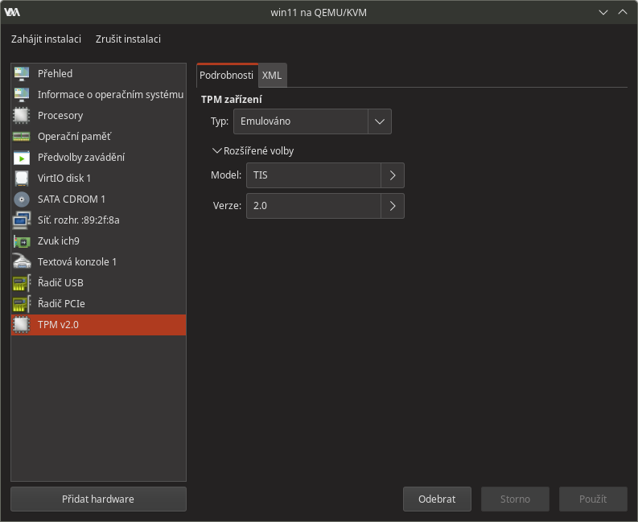Image resolution: width=638 pixels, height=522 pixels.
Task: Click the SATA CDROM 1 disc icon
Action: [22, 199]
